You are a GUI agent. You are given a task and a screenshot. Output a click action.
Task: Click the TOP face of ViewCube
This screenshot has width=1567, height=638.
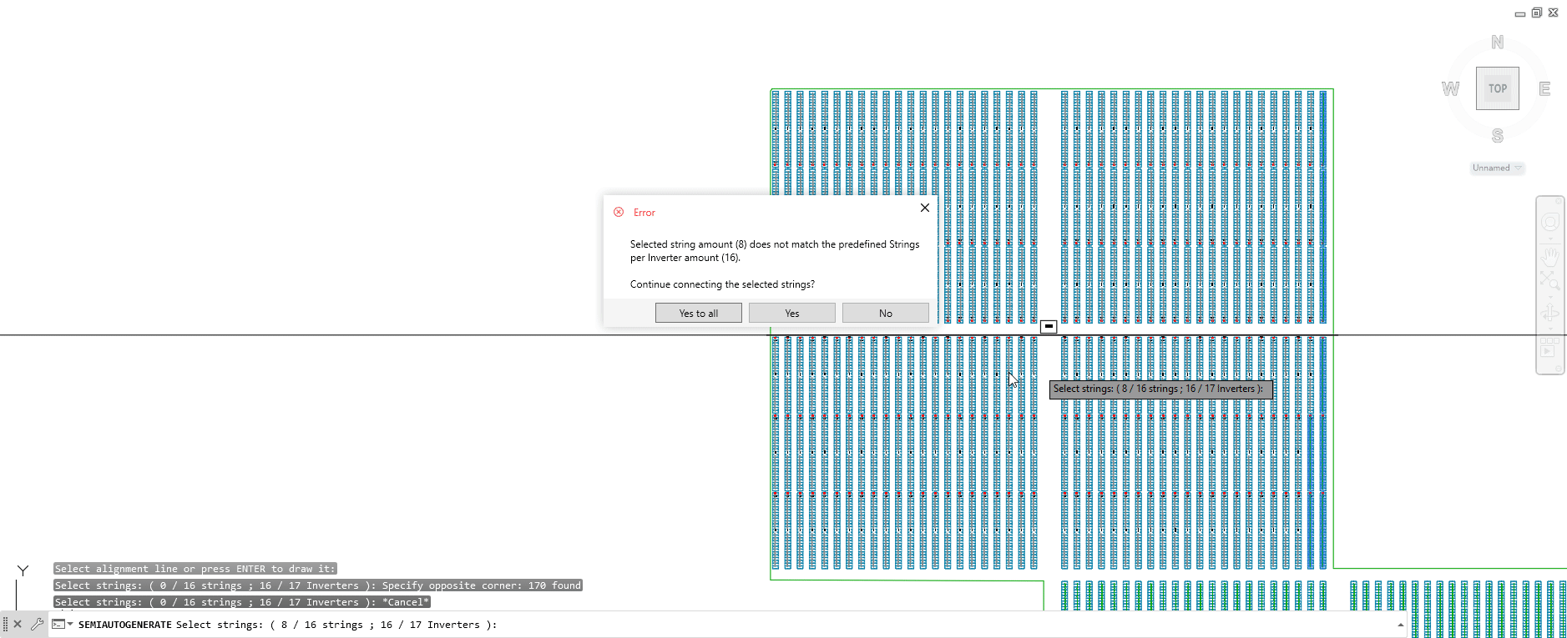pyautogui.click(x=1497, y=88)
